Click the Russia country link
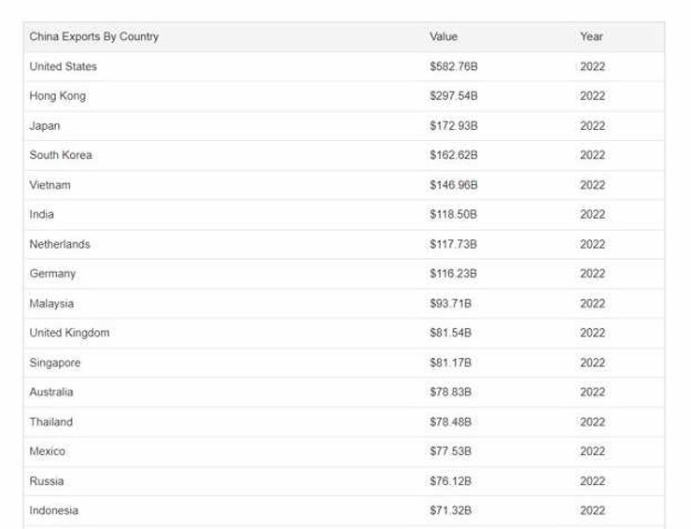691x529 pixels. [x=47, y=481]
